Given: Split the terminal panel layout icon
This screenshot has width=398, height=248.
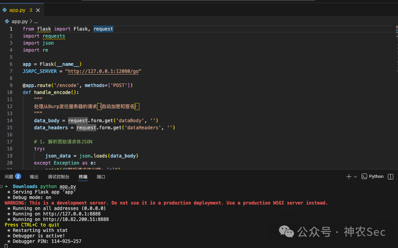Looking at the screenshot, I should (x=391, y=177).
